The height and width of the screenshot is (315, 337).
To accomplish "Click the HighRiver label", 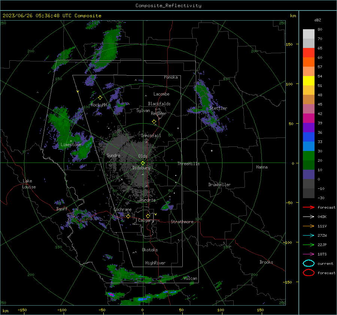I will (155, 263).
